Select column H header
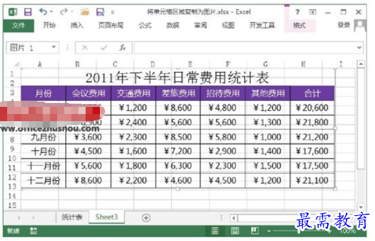 [303, 64]
